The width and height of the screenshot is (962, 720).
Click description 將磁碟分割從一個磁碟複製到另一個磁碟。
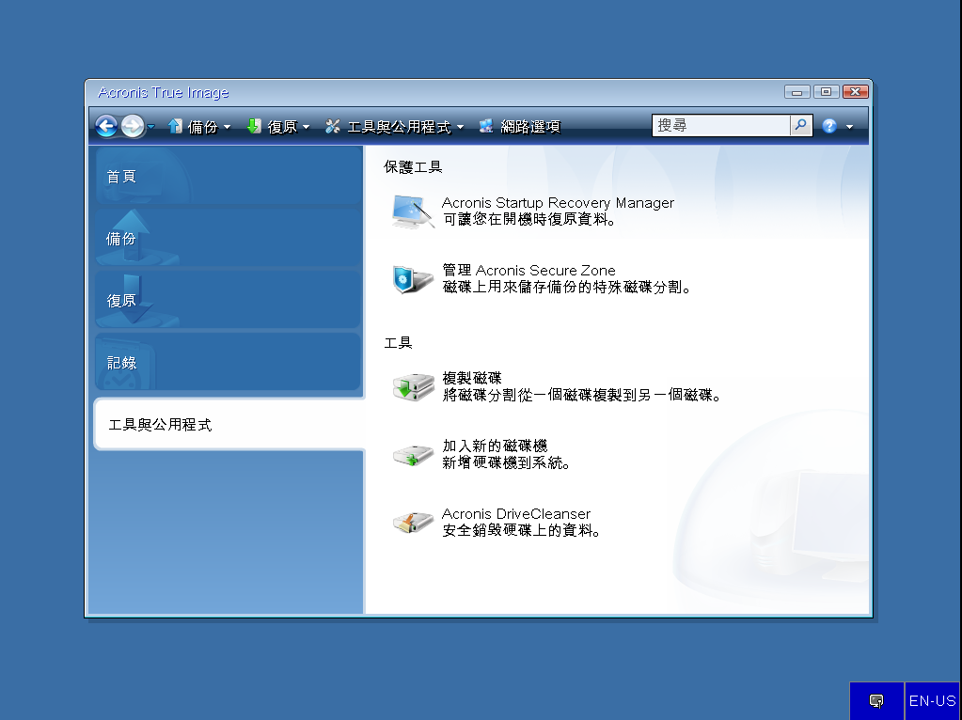click(581, 395)
